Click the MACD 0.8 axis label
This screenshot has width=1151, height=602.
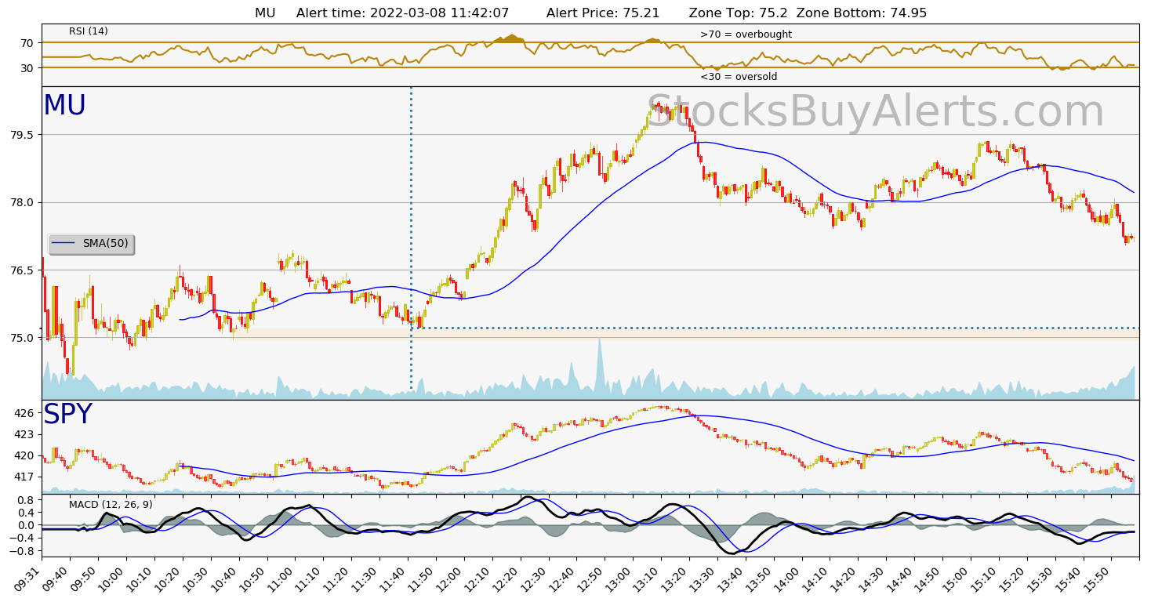pos(26,499)
